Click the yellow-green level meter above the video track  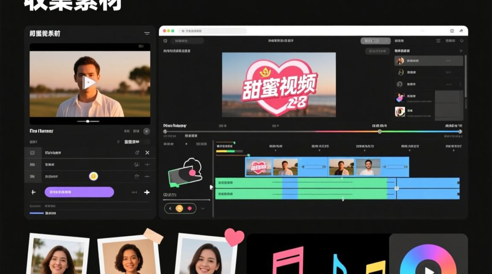[229, 151]
